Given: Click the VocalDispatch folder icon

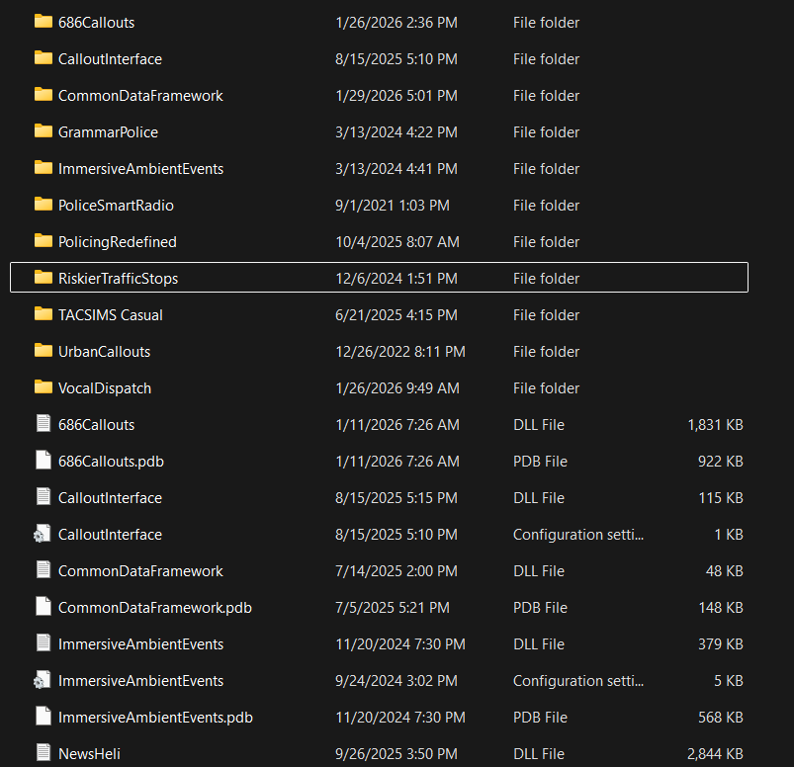Looking at the screenshot, I should pyautogui.click(x=43, y=387).
